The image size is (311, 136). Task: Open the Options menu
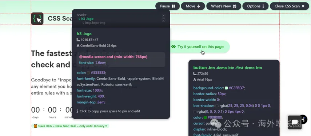click(x=255, y=6)
